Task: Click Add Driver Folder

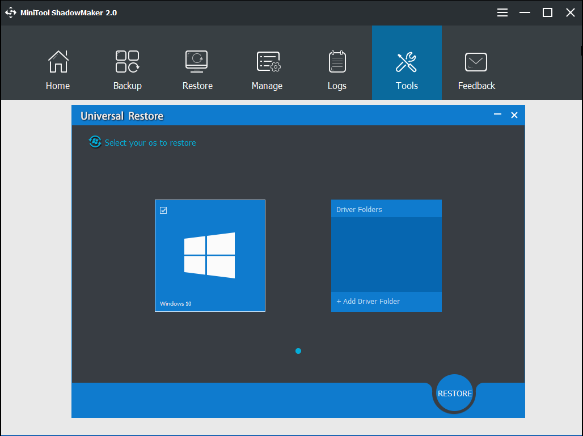Action: [368, 302]
